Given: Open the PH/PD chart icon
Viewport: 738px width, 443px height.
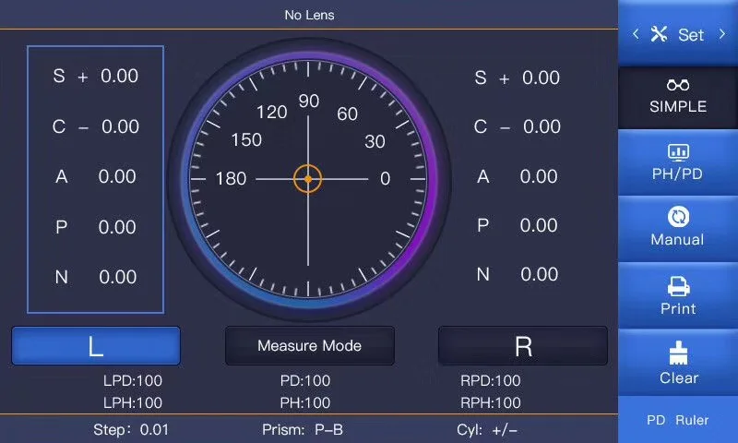Looking at the screenshot, I should click(x=678, y=152).
